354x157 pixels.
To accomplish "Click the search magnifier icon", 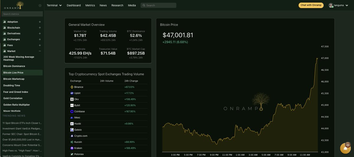I will (144, 5).
